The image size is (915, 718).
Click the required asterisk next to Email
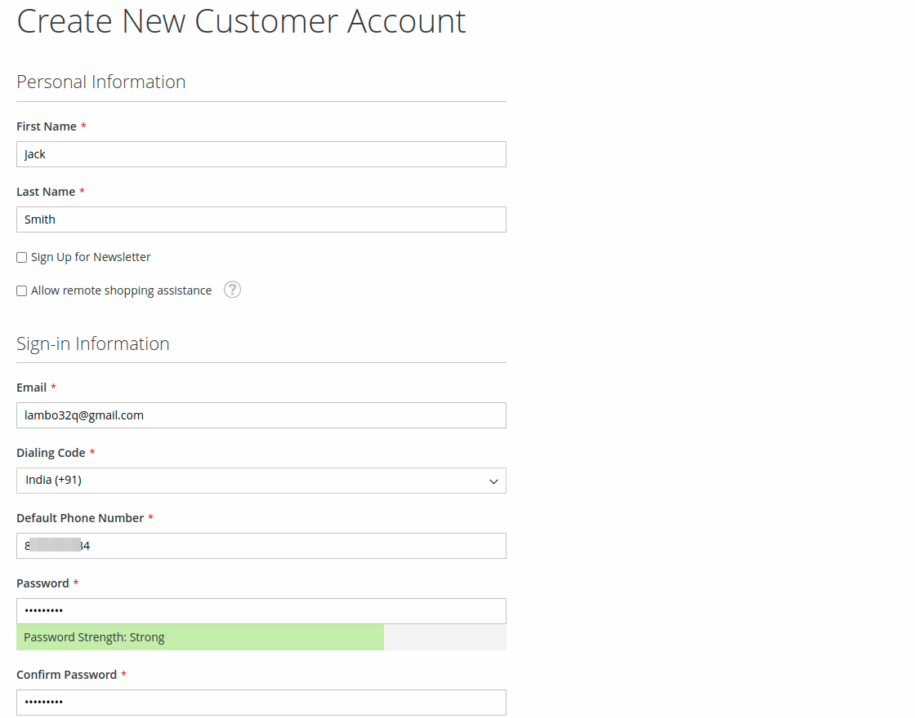click(x=55, y=387)
